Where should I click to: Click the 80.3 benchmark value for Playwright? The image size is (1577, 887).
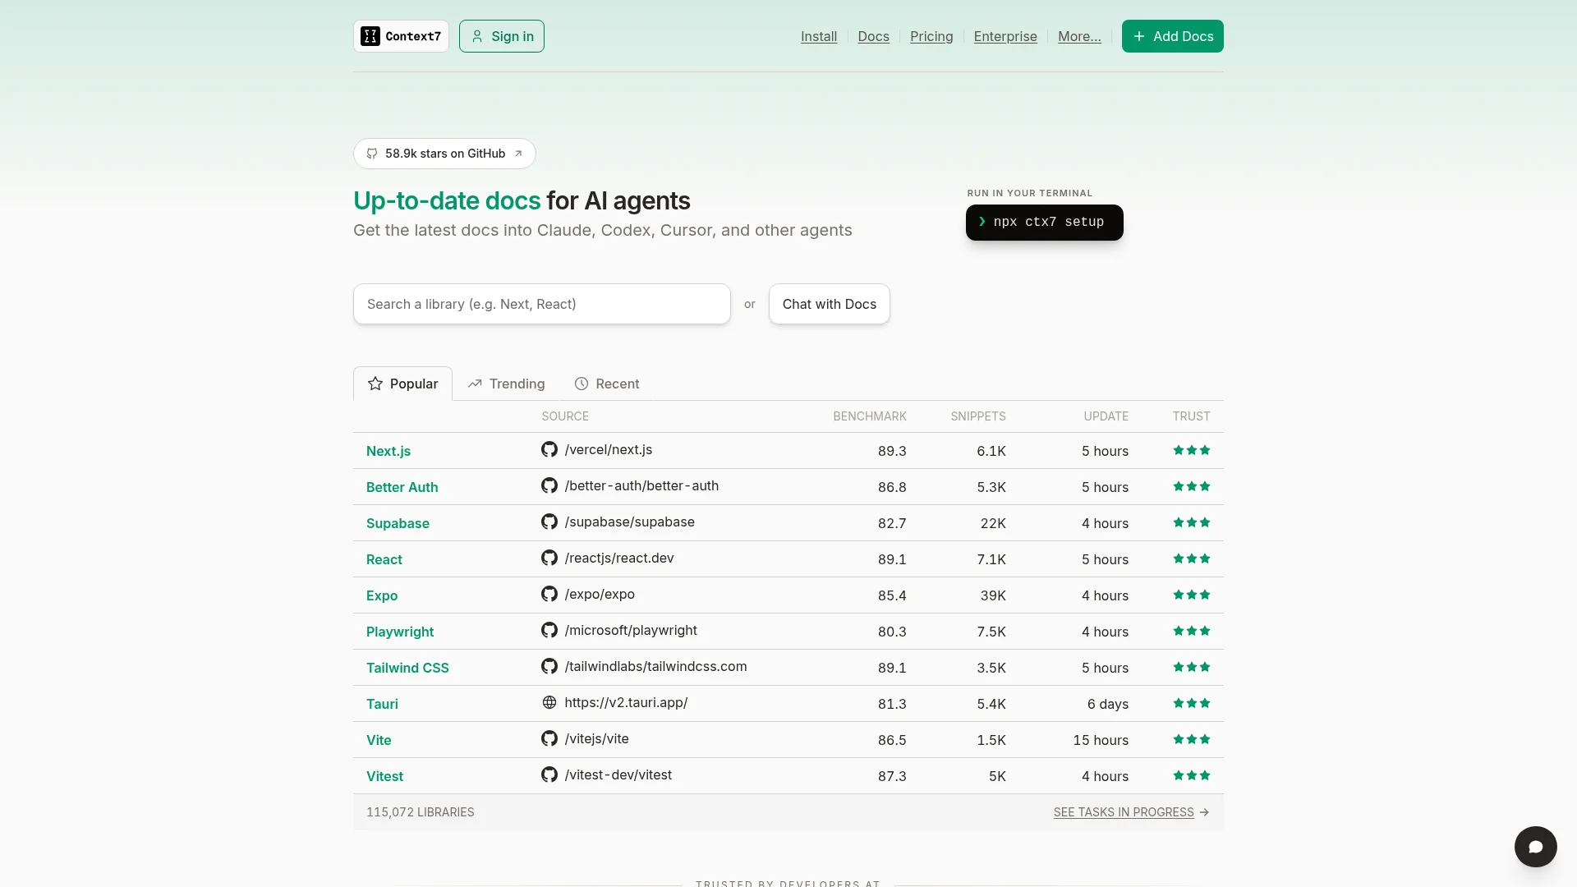click(892, 632)
